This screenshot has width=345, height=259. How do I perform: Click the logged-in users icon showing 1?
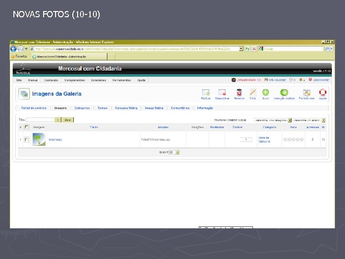302,80
